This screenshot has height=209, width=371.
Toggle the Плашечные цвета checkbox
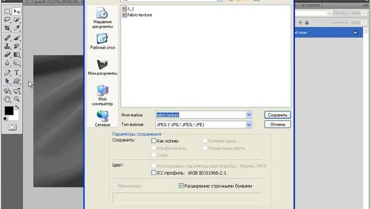coord(205,148)
